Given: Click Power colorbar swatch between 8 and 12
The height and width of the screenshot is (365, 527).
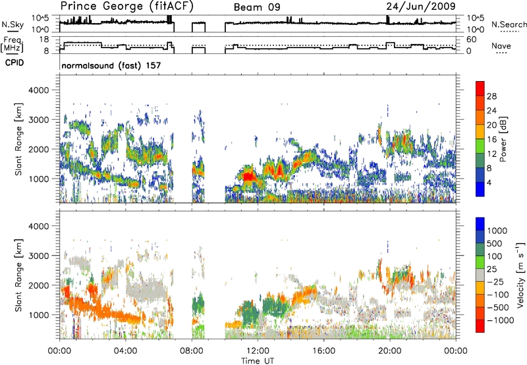Looking at the screenshot, I should click(x=480, y=160).
